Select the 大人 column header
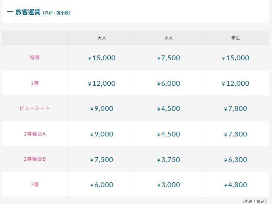This screenshot has height=204, width=272. pyautogui.click(x=102, y=38)
